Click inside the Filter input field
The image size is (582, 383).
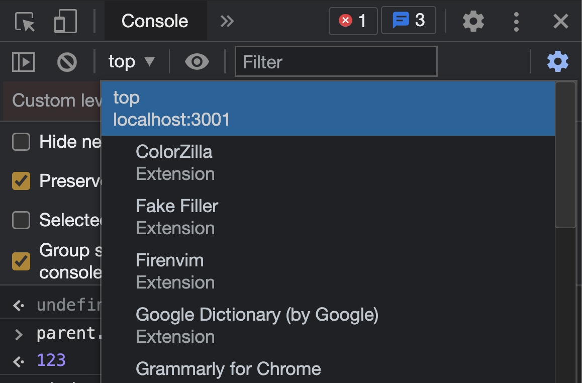[336, 61]
